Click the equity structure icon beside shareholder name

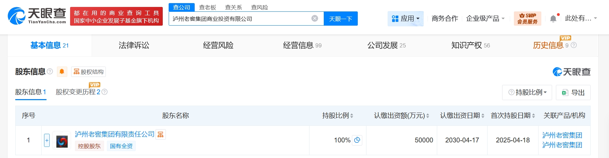point(161,134)
